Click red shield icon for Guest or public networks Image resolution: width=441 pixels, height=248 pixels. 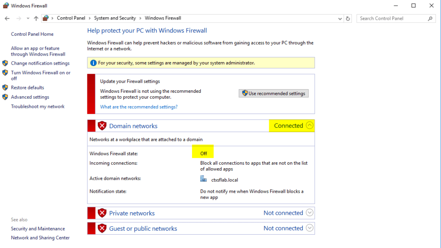click(x=102, y=228)
